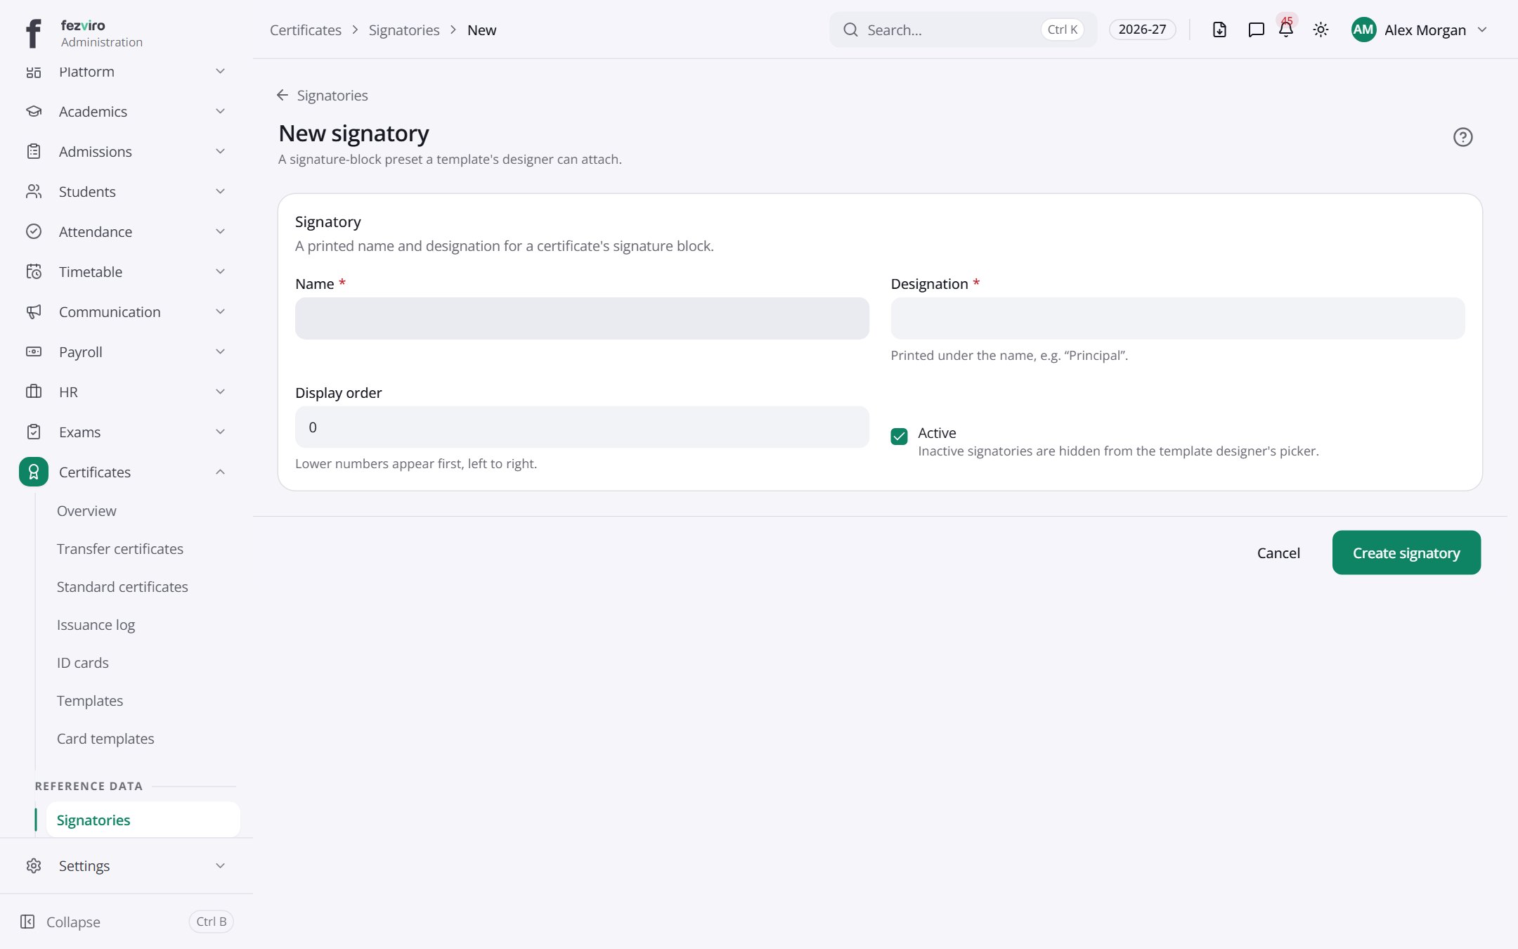Click the Payroll banknote icon

pyautogui.click(x=34, y=352)
